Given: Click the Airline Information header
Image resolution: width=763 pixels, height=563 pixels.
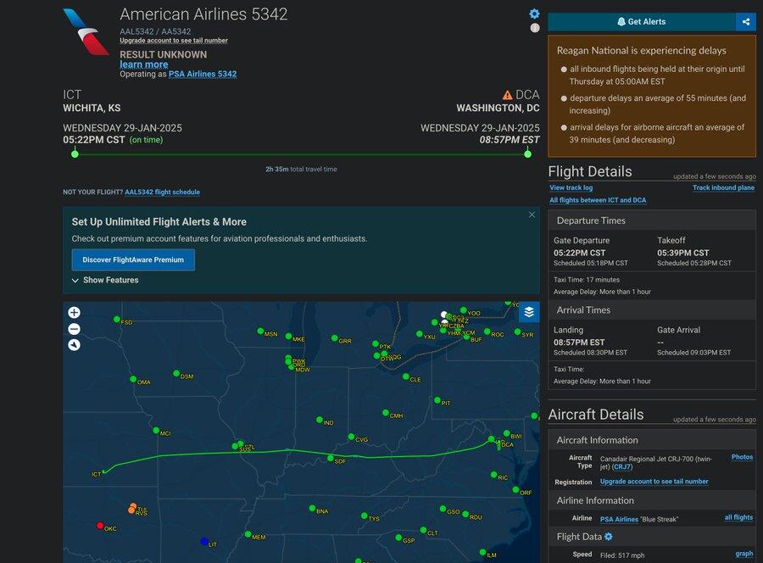Looking at the screenshot, I should (652, 500).
